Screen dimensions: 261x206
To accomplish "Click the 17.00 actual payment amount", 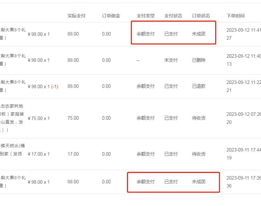I will point(73,154).
